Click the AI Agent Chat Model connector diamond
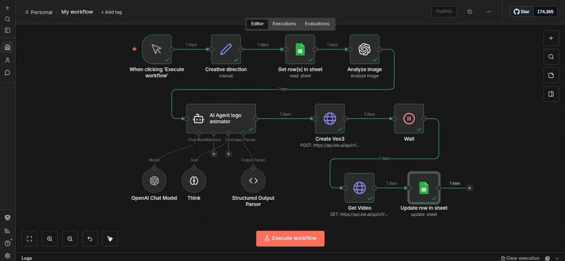Screen dimensions: 565x261 (199, 133)
